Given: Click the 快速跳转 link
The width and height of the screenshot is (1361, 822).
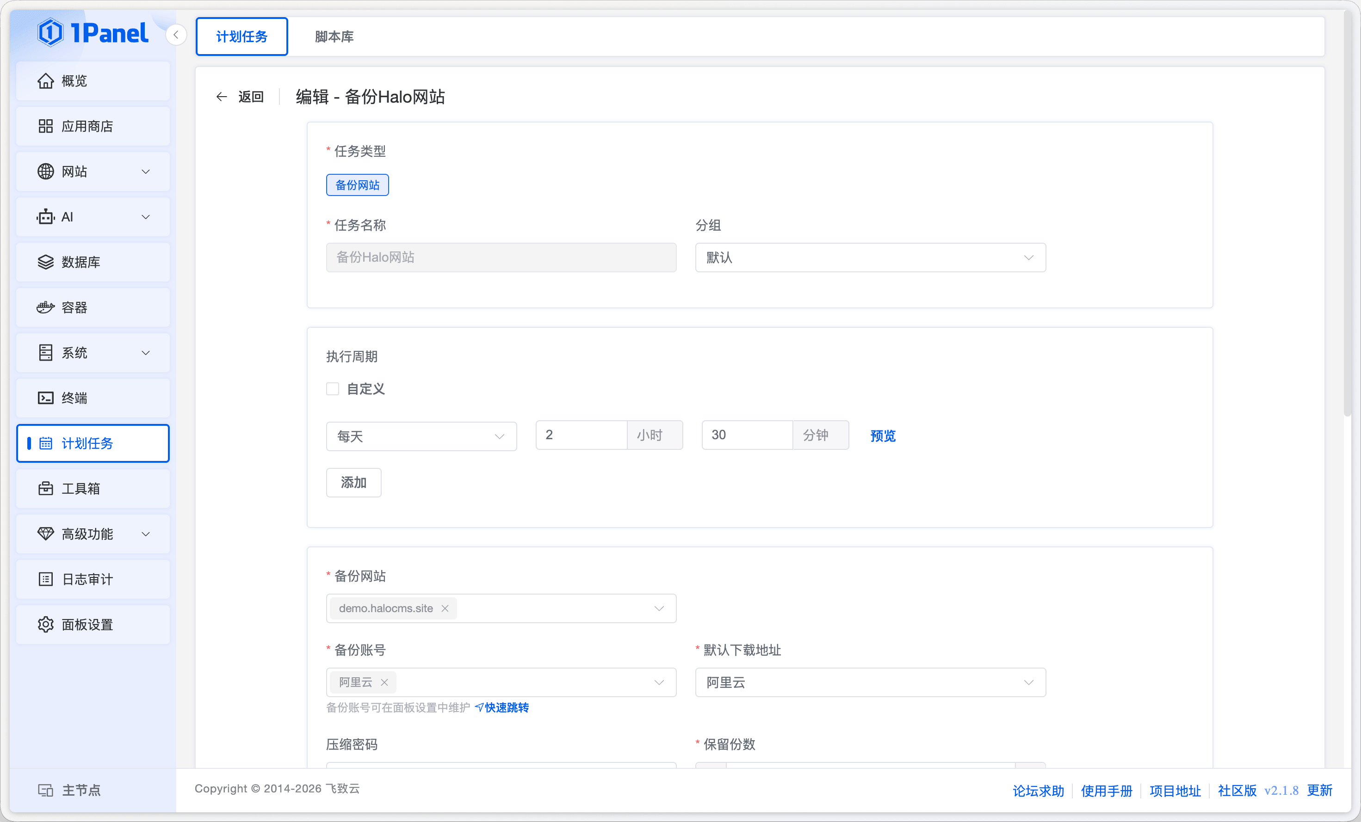Looking at the screenshot, I should (x=506, y=708).
